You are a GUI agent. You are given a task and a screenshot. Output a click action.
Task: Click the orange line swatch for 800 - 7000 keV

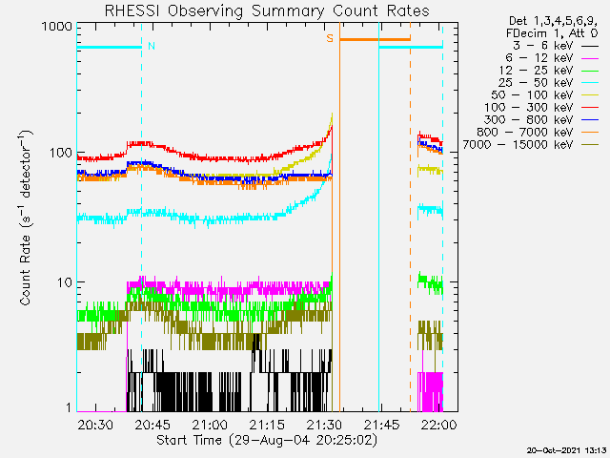(x=590, y=133)
